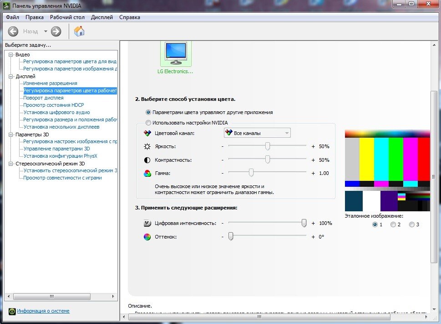Click the Back arrow toolbar icon

tap(13, 31)
